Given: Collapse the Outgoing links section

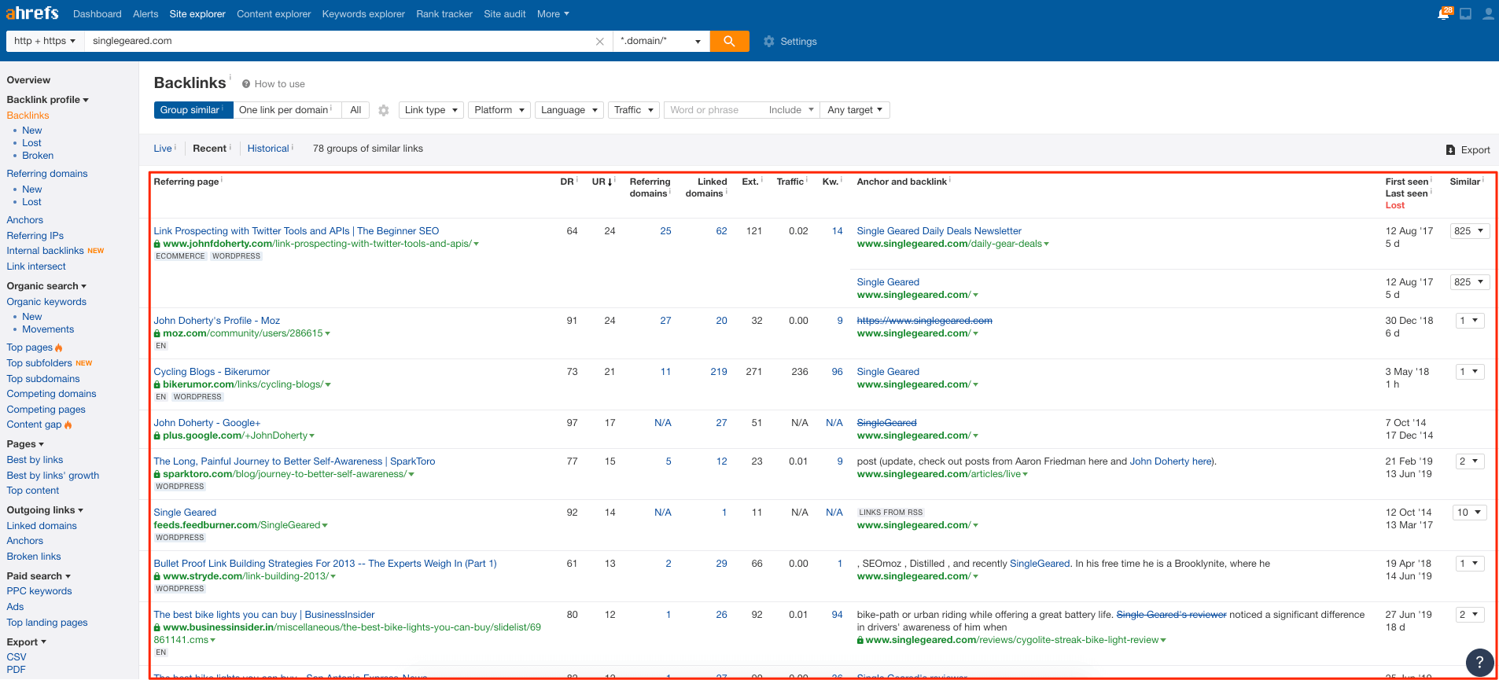Looking at the screenshot, I should [x=45, y=510].
